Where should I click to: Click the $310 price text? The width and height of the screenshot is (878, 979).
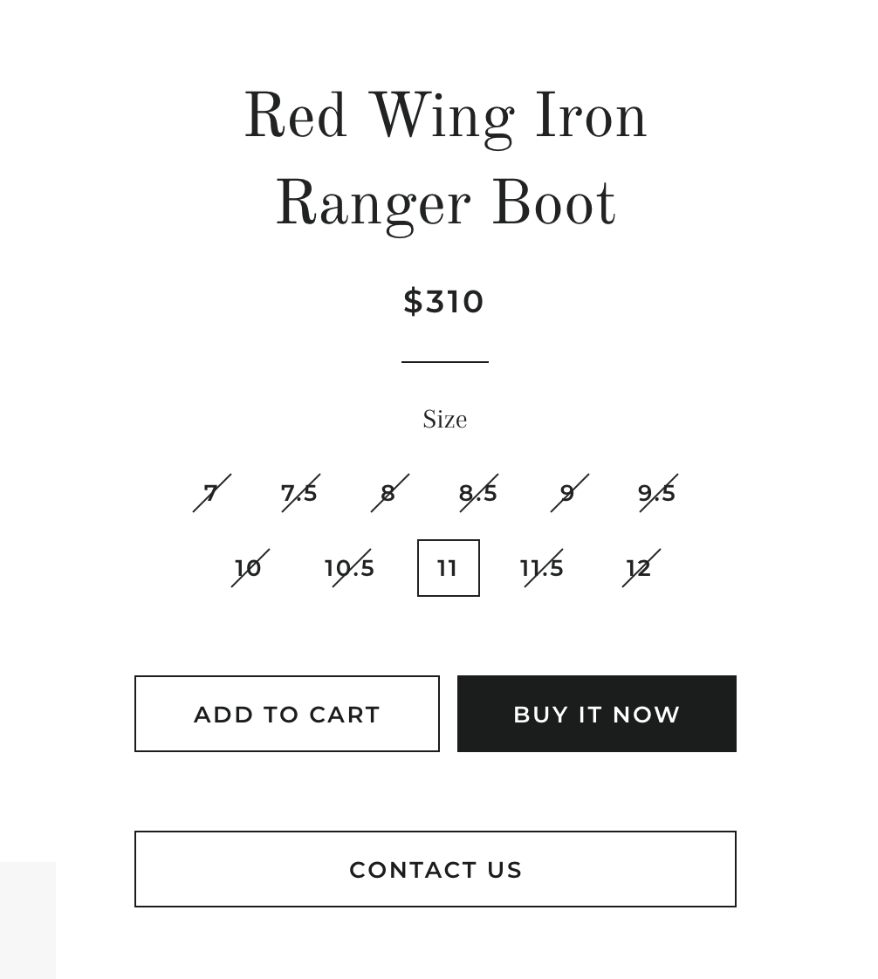(x=443, y=302)
